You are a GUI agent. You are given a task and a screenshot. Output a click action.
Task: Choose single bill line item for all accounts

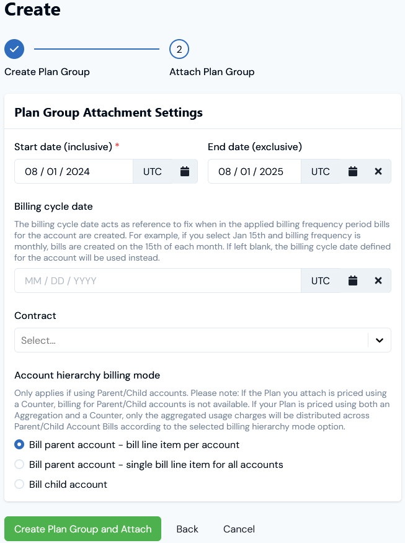[x=19, y=464]
